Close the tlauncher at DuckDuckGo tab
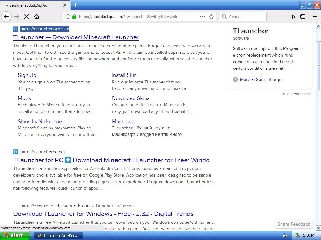 65,5
